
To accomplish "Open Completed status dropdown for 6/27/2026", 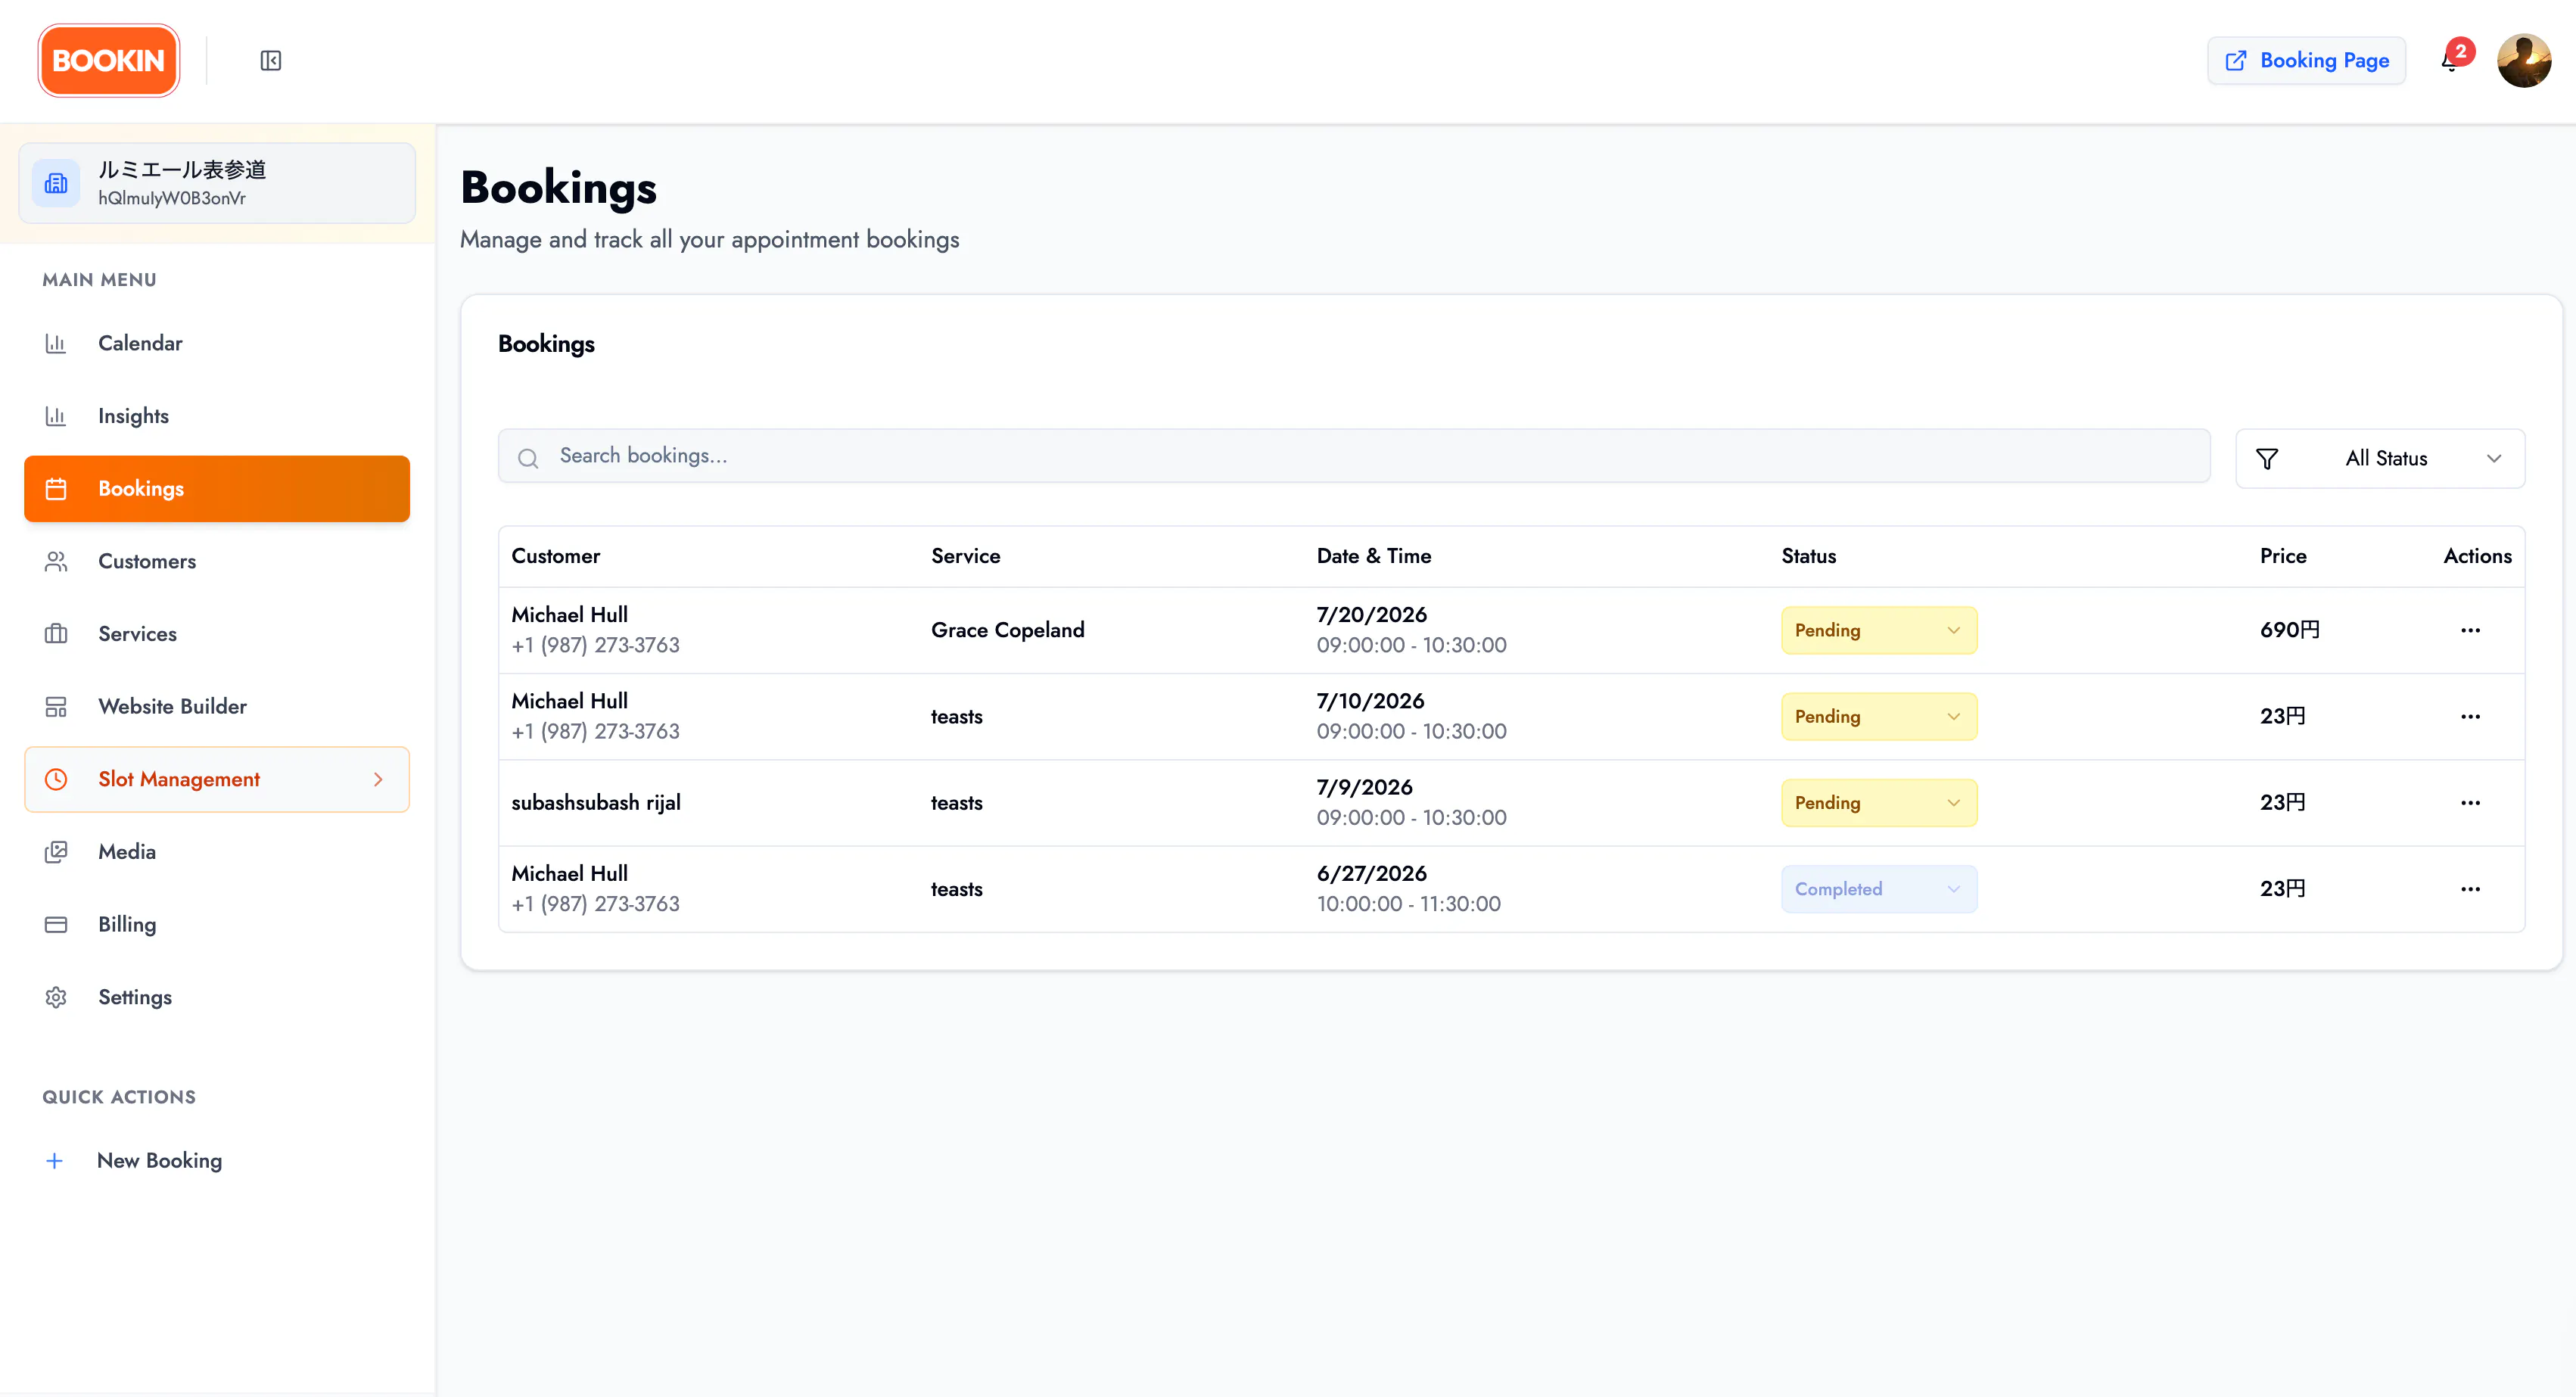I will (x=1879, y=889).
